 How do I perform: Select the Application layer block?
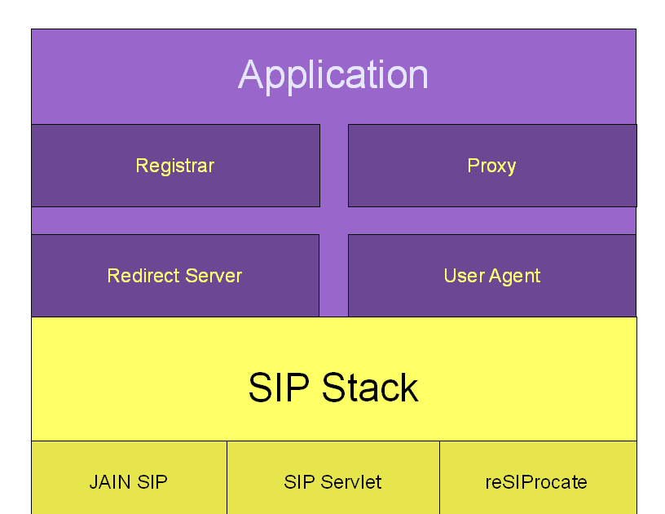[332, 75]
